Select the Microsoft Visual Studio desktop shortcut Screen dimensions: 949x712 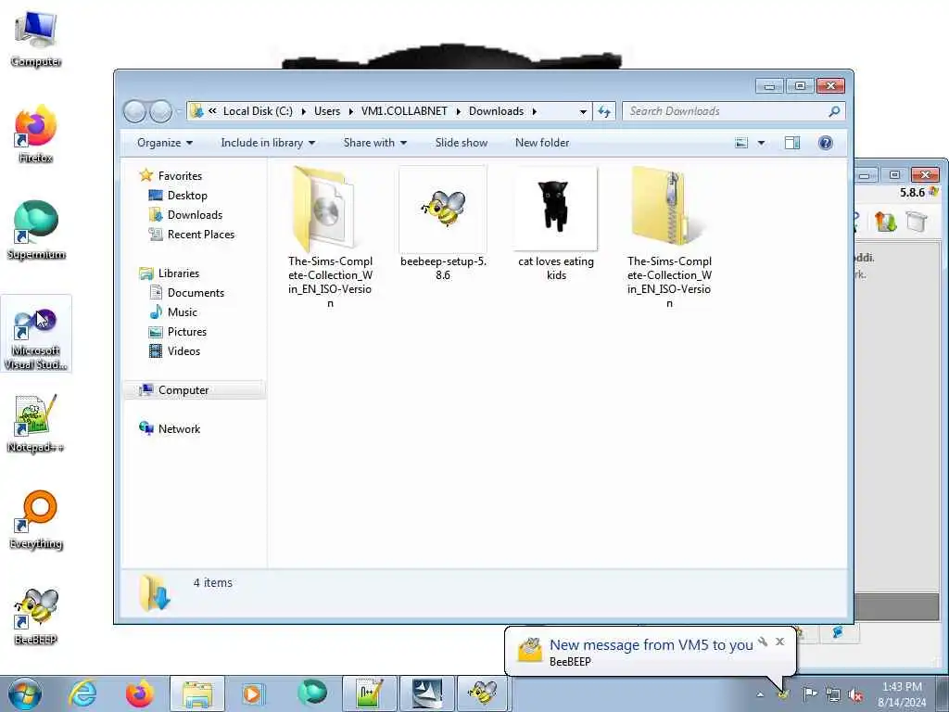tap(36, 334)
